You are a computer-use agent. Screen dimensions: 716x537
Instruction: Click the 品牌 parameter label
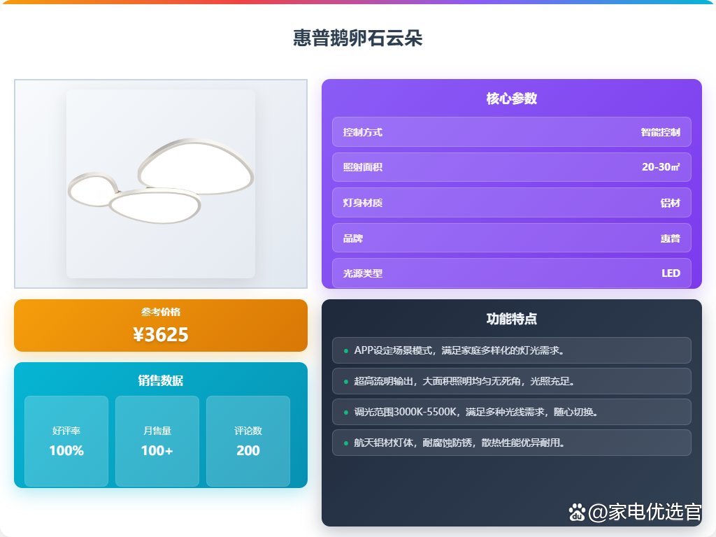point(353,238)
